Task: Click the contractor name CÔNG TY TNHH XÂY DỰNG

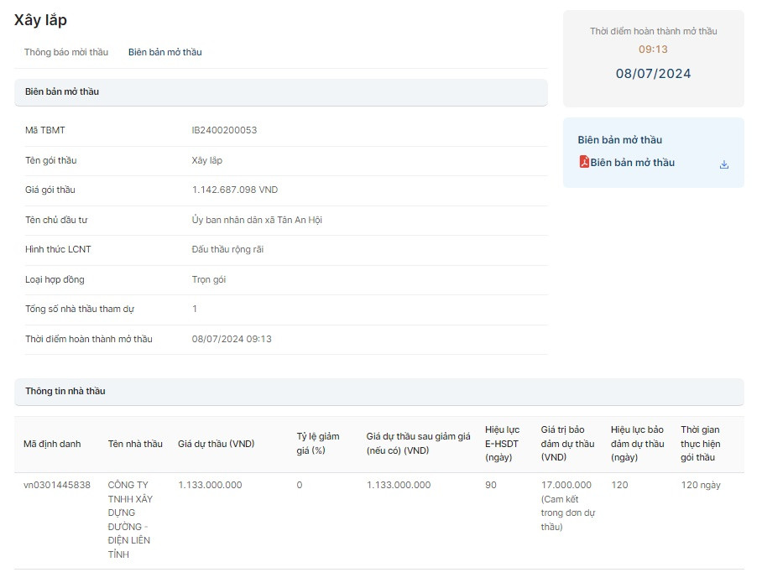Action: click(x=128, y=519)
